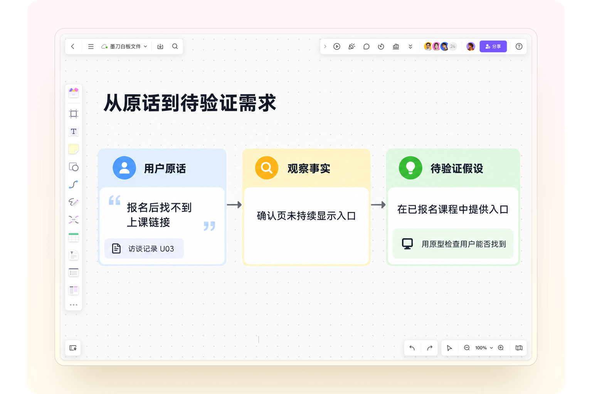Redo the last action

(x=430, y=348)
